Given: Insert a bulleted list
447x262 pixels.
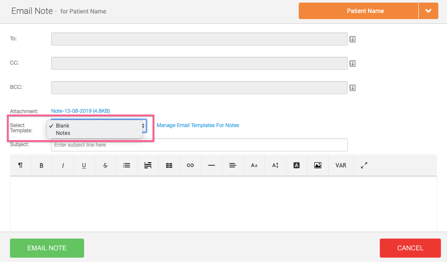Looking at the screenshot, I should click(x=127, y=165).
